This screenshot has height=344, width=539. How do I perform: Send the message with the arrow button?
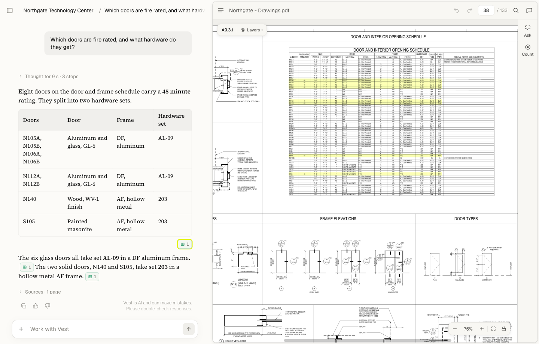189,329
